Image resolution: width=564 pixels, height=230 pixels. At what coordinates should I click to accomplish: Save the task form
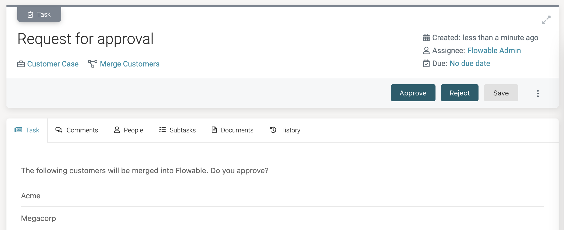click(x=501, y=93)
